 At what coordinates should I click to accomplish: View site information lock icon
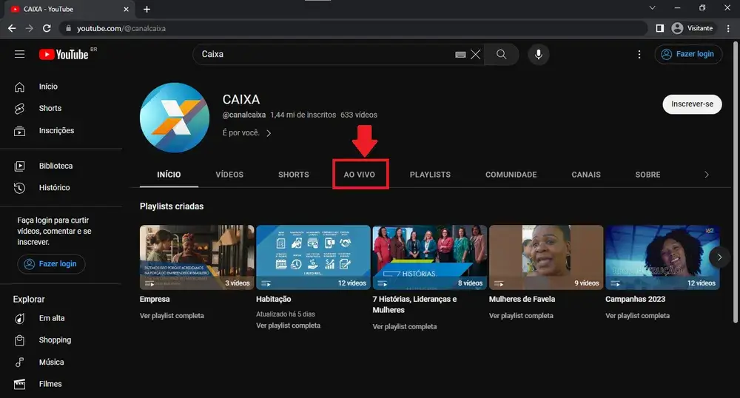[x=68, y=28]
